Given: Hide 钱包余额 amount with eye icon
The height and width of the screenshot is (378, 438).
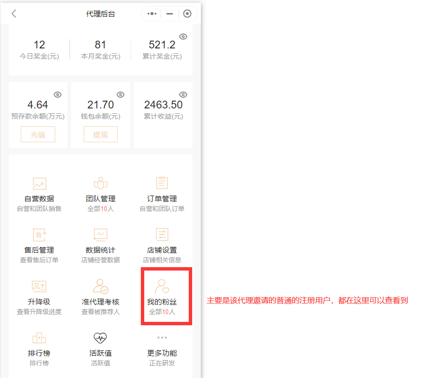Looking at the screenshot, I should click(x=121, y=94).
